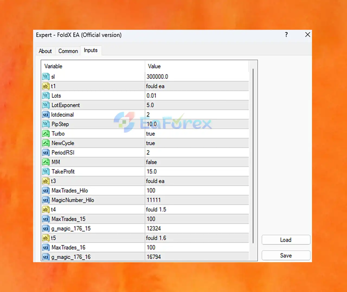Select the Turbo variable name
Screen dimensions: 347x292
(58, 133)
